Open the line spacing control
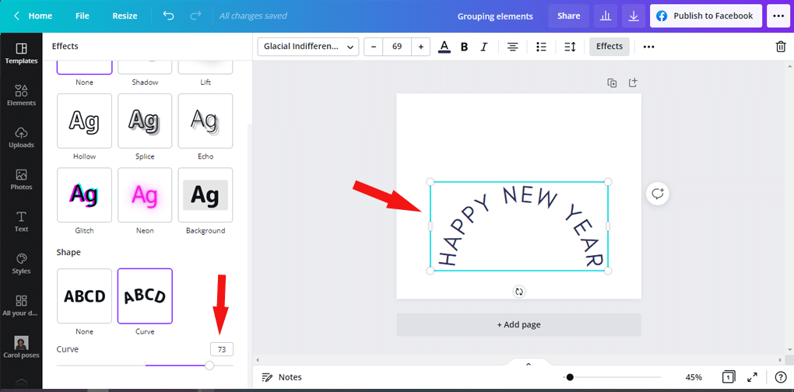 (570, 47)
